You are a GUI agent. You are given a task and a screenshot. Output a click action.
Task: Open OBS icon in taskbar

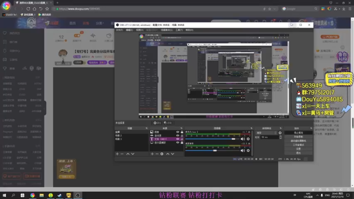[x=78, y=195]
